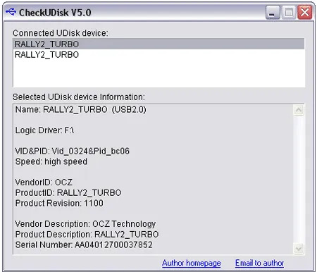Select the highlighted RALLY2_TURBO device entry
Screen dimensions: 317x272
pos(158,44)
